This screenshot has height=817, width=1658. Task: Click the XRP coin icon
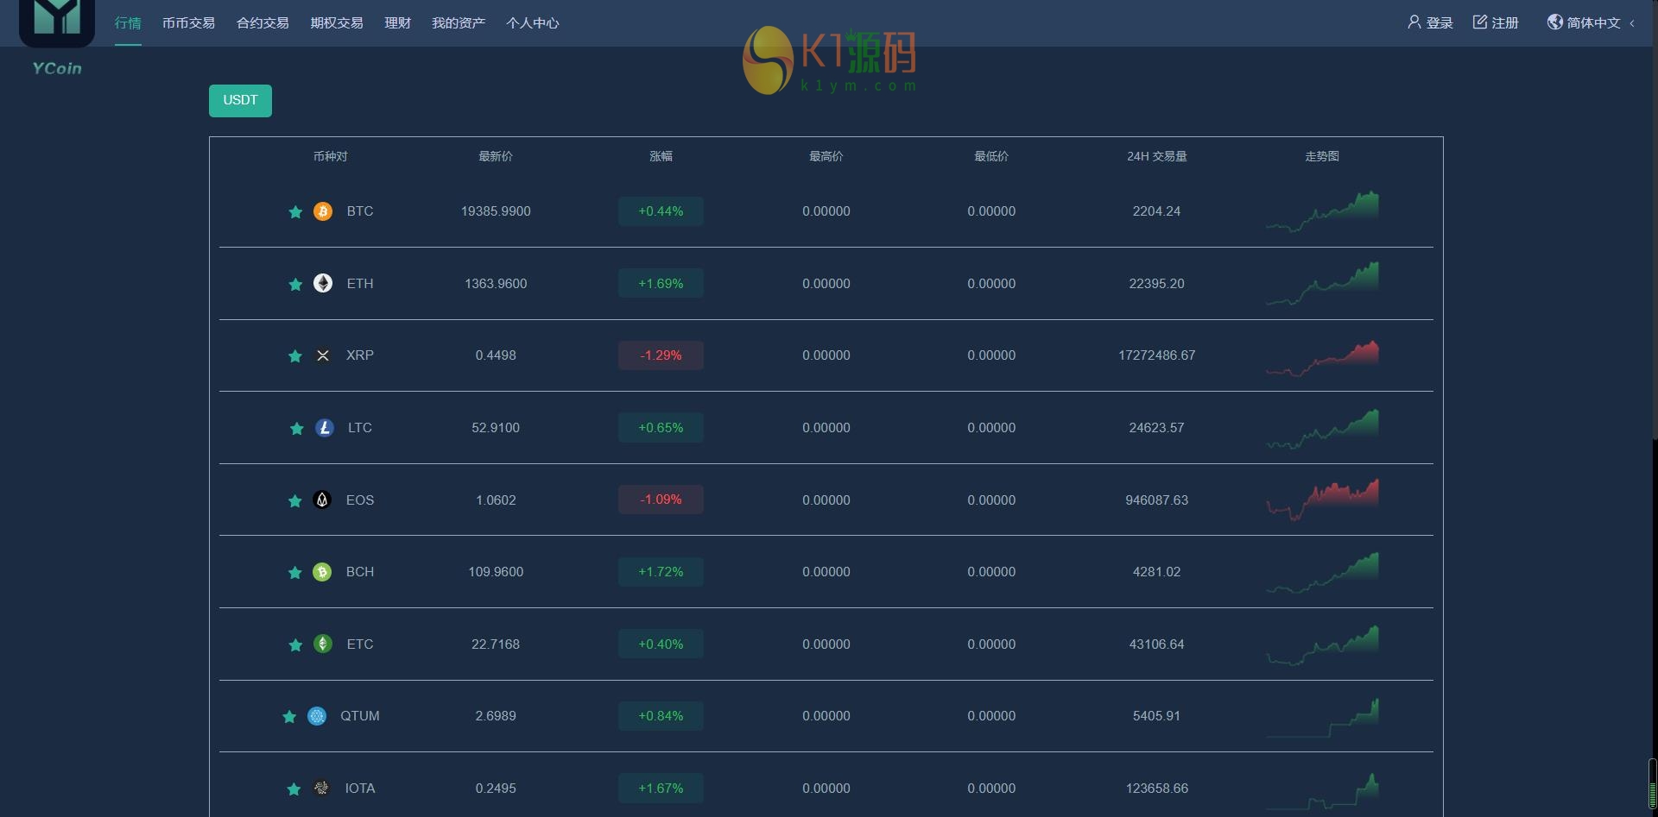pyautogui.click(x=323, y=355)
